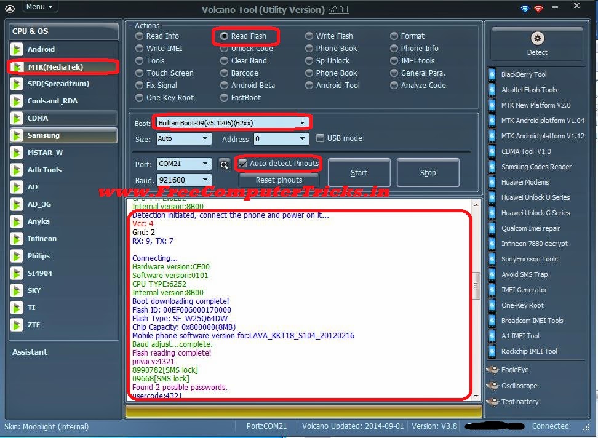Open Qualcom Imei repair tool
Image resolution: width=598 pixels, height=438 pixels.
click(530, 228)
